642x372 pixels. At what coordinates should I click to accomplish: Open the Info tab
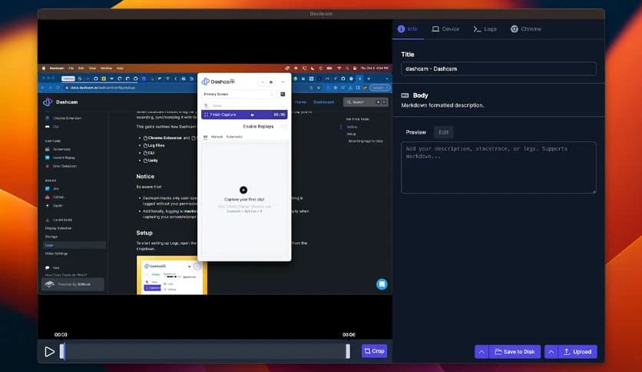tap(408, 29)
